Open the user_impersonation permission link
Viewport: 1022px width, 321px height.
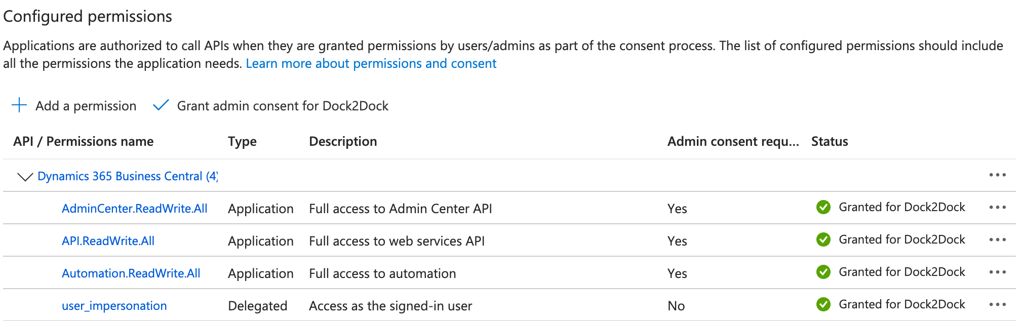pyautogui.click(x=114, y=306)
